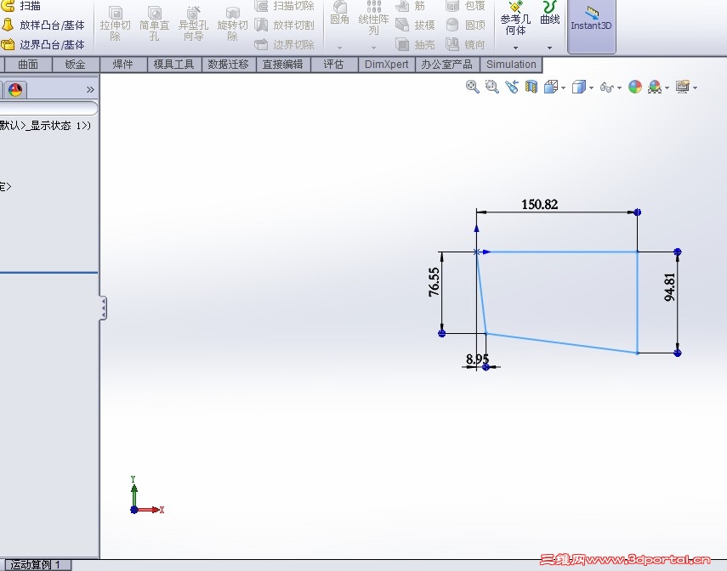Click 放样凸台/基体 loft feature
This screenshot has width=727, height=571.
pos(43,25)
